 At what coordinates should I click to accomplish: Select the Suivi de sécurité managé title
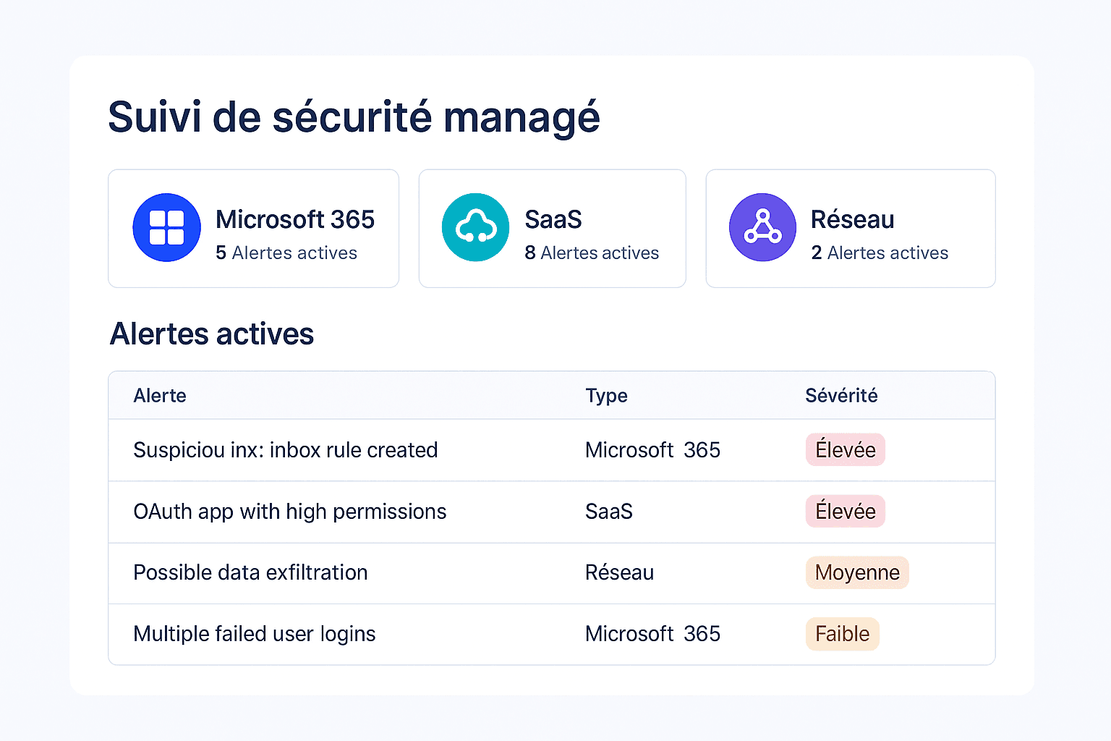[x=354, y=116]
